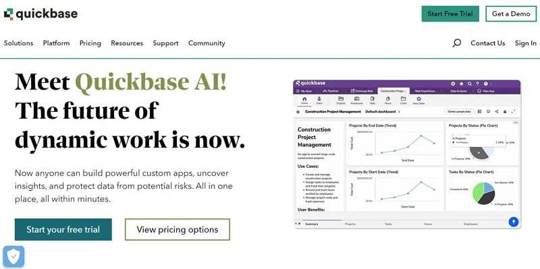Select the Summary bottom tab

[x=312, y=224]
